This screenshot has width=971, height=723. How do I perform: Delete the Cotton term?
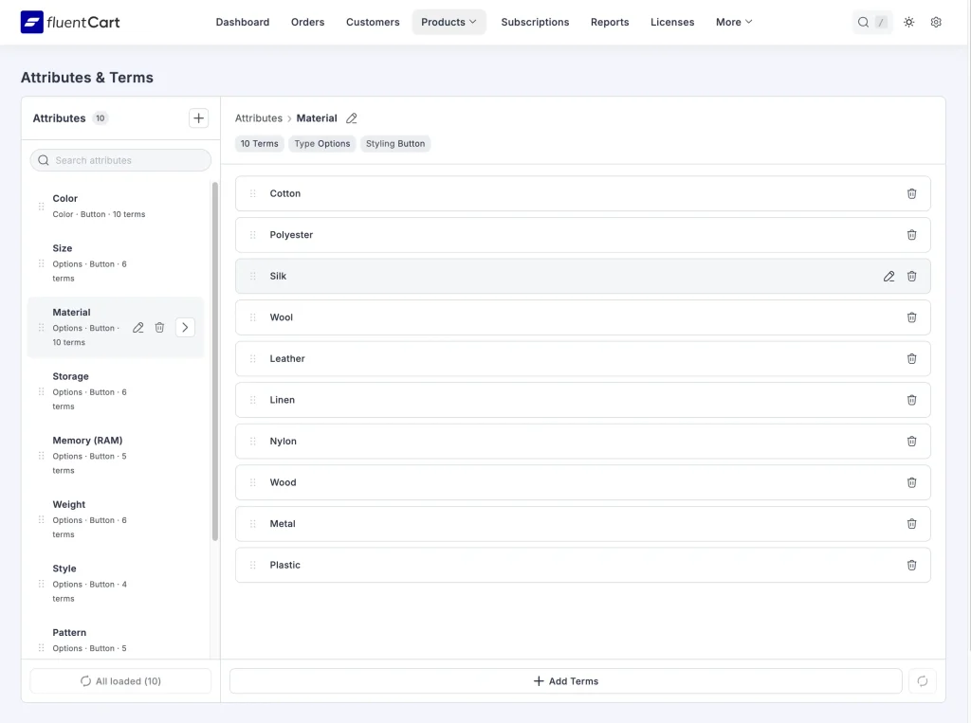911,193
